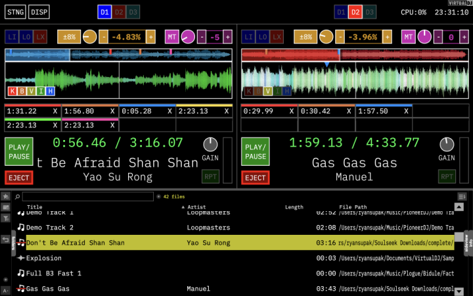Click the filter folder icon in browser sidebar
Image resolution: width=473 pixels, height=296 pixels.
[x=6, y=218]
